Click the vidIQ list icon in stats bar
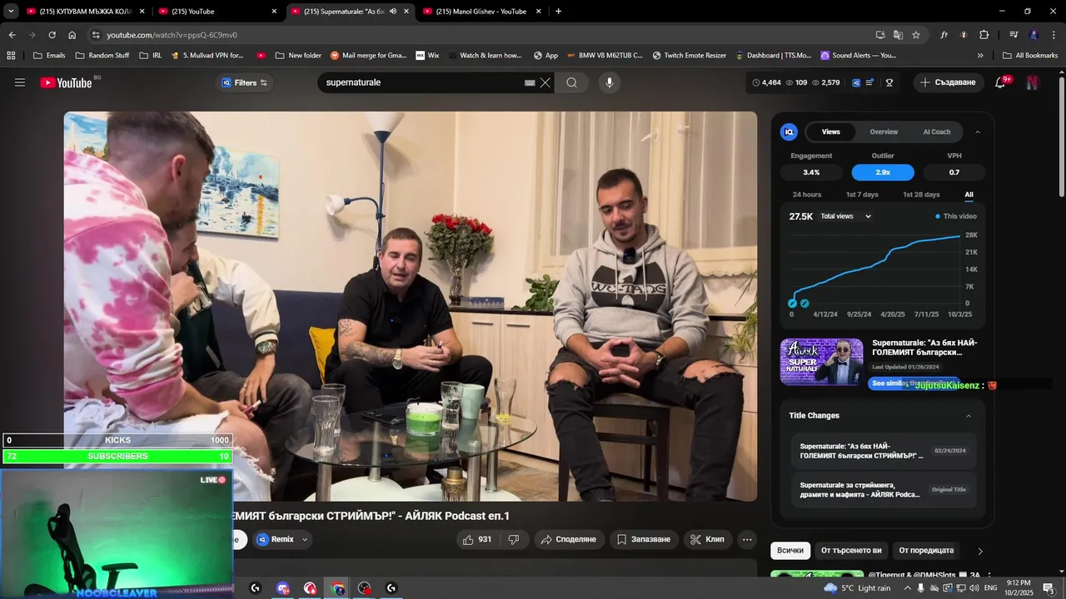Viewport: 1066px width, 599px height. coord(870,82)
